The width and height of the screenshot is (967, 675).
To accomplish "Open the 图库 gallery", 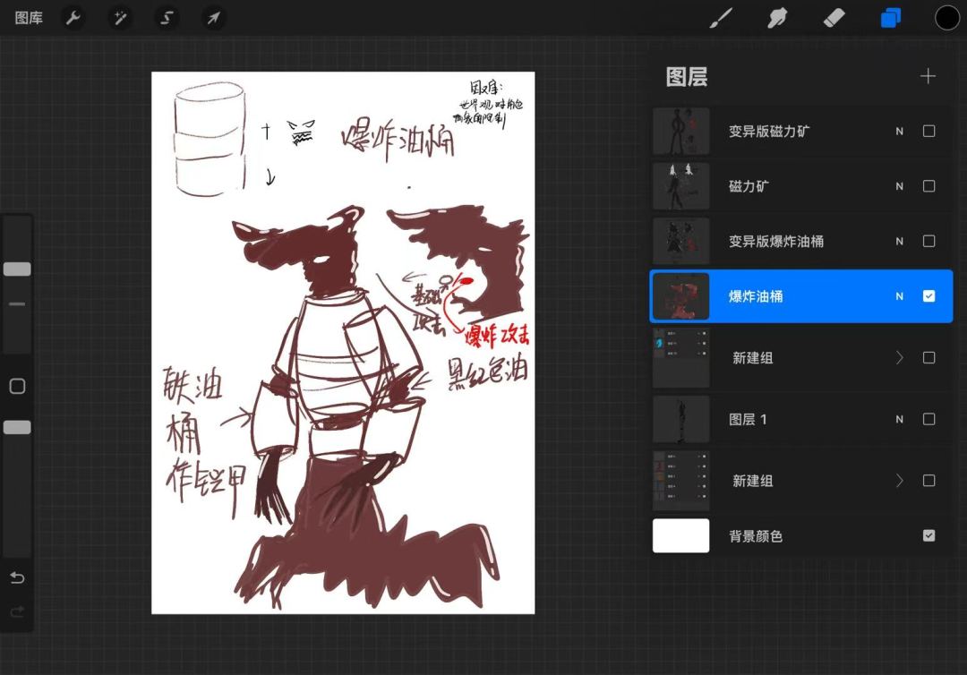I will point(29,18).
